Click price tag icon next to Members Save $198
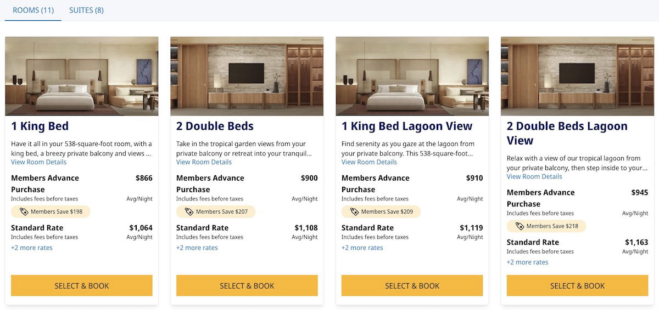This screenshot has width=659, height=310. pos(24,211)
